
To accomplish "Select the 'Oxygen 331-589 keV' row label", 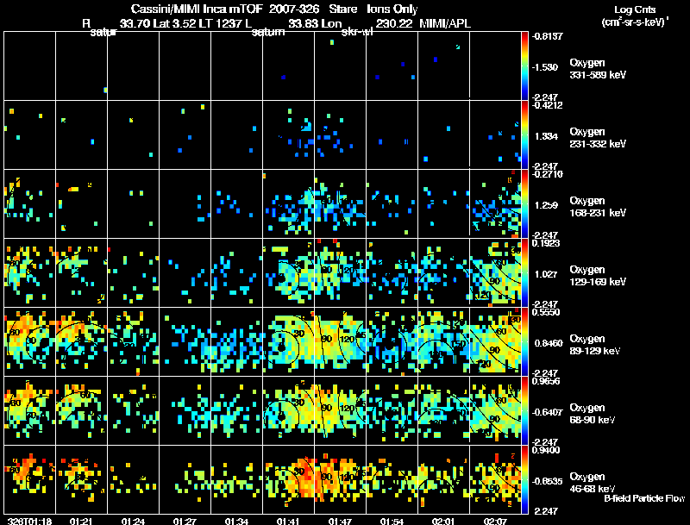I will 598,69.
